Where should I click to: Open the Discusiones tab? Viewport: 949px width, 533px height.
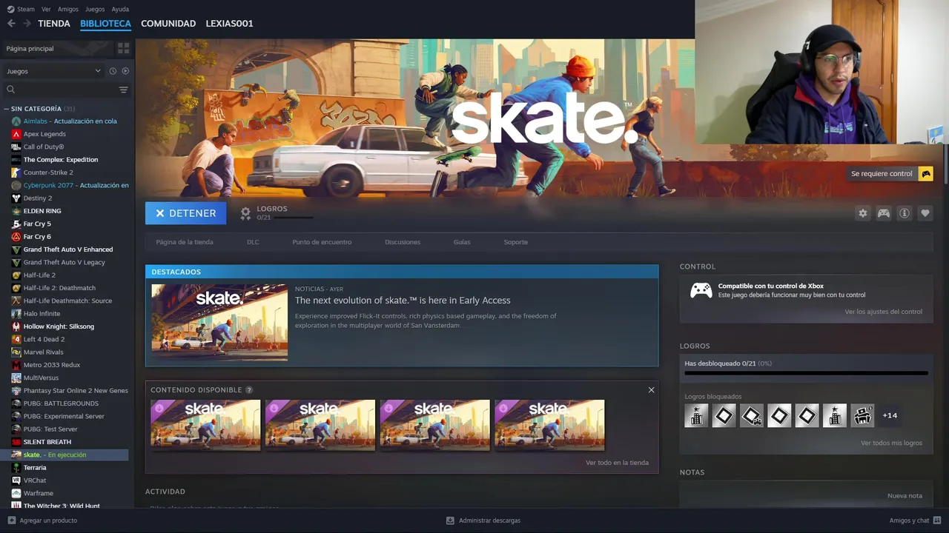(x=403, y=242)
